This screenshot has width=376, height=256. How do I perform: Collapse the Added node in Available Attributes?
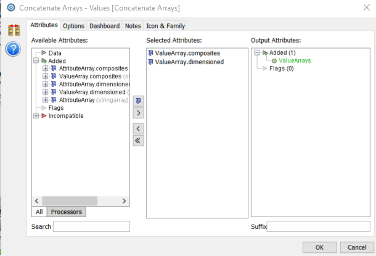pos(36,61)
